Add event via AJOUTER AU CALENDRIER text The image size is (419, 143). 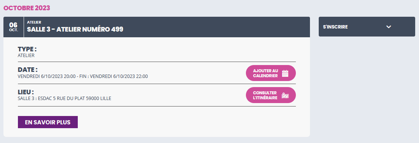[266, 73]
